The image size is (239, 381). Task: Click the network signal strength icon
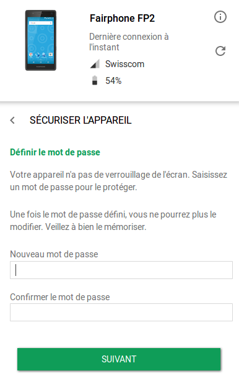tap(95, 64)
